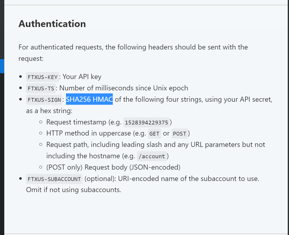Click the 'HTTP method in uppercase' text
The image size is (289, 235).
[89, 133]
